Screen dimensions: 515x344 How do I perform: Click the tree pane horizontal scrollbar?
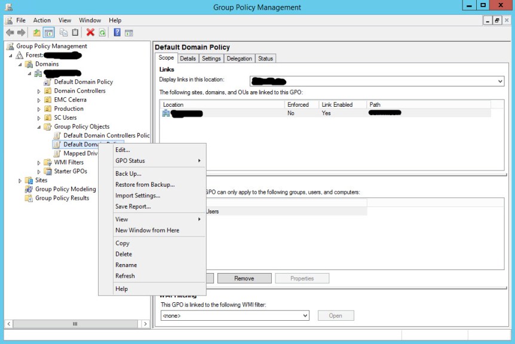75,324
